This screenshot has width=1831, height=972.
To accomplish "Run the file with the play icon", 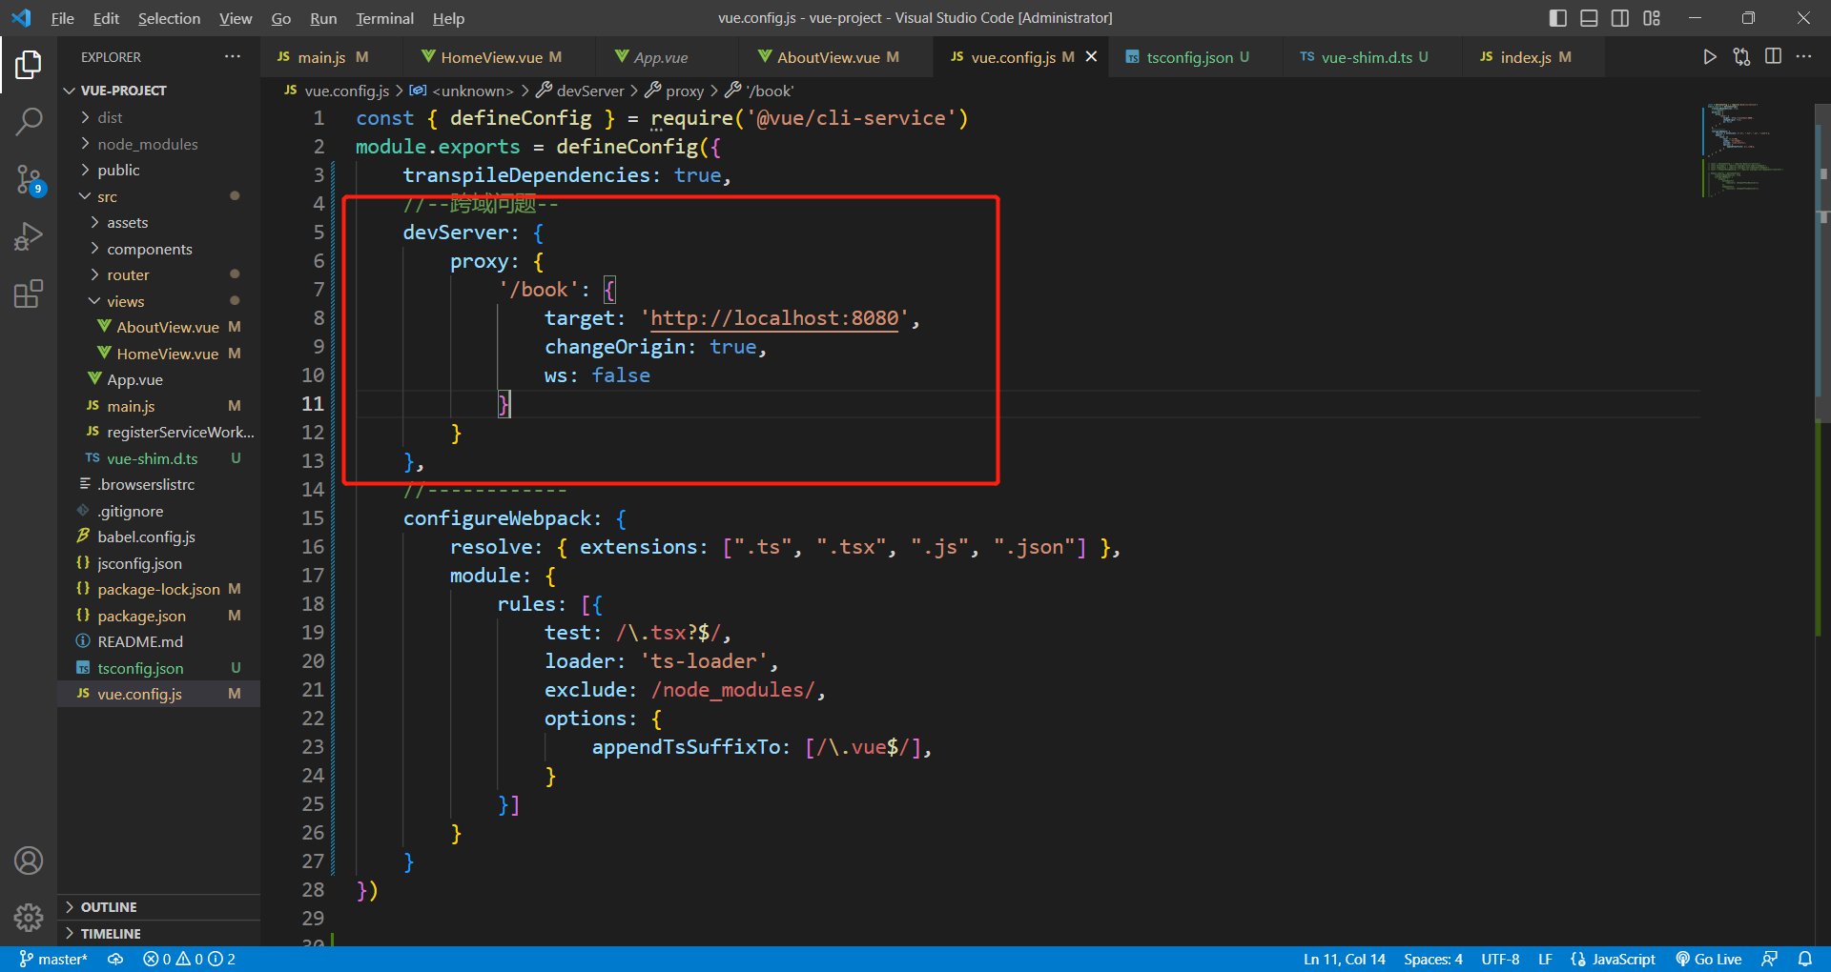I will (x=1710, y=57).
